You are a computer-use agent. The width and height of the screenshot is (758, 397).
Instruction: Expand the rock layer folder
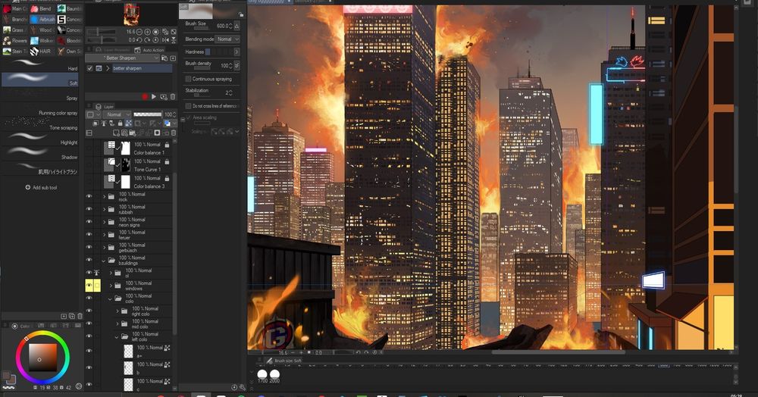[104, 196]
